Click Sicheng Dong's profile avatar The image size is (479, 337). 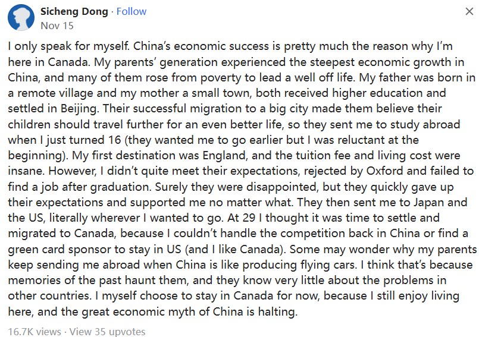(21, 18)
